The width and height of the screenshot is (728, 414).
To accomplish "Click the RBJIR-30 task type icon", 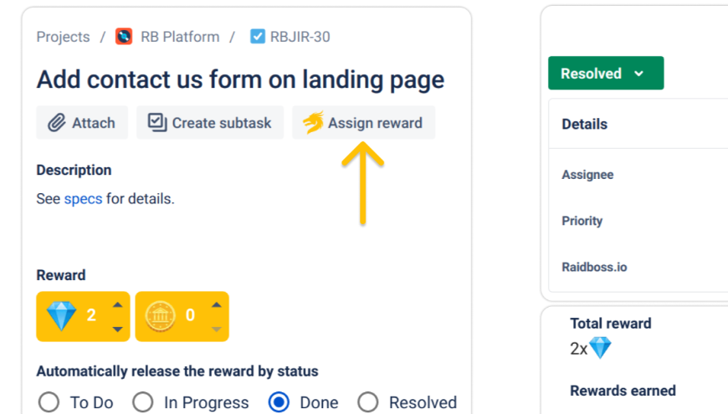I will (258, 37).
